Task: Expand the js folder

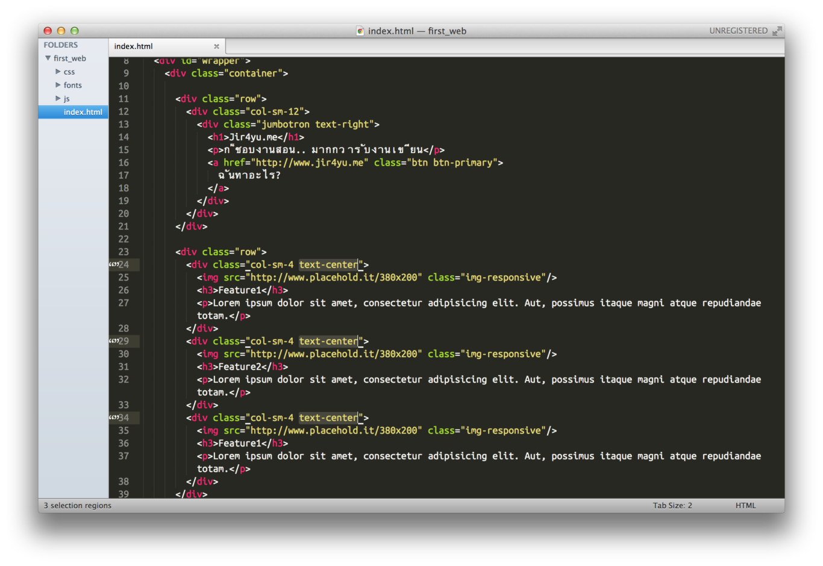Action: click(x=58, y=98)
